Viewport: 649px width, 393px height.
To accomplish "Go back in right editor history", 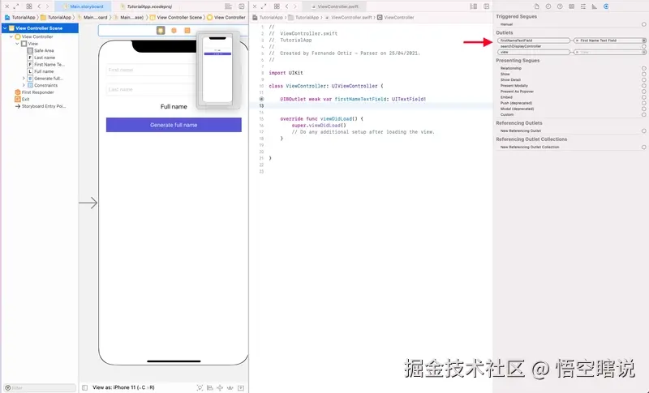I will click(x=287, y=6).
